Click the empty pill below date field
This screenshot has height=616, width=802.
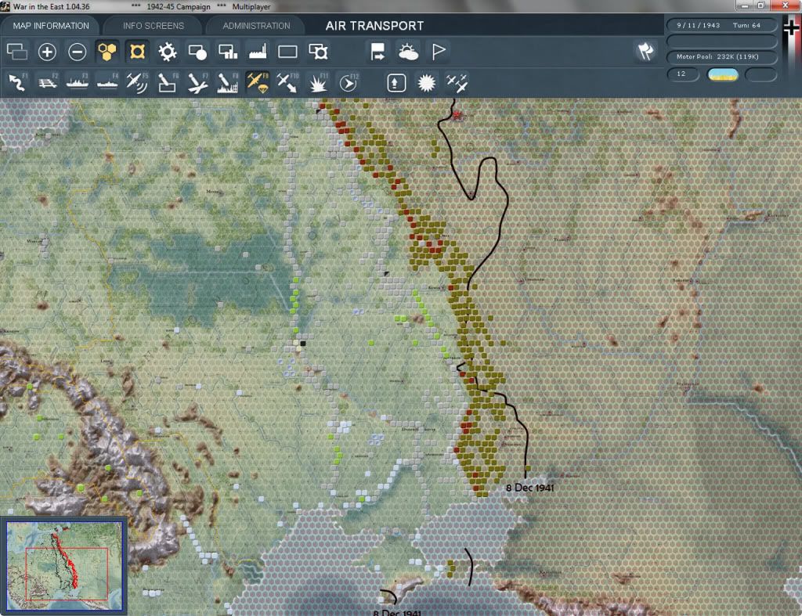pyautogui.click(x=721, y=41)
